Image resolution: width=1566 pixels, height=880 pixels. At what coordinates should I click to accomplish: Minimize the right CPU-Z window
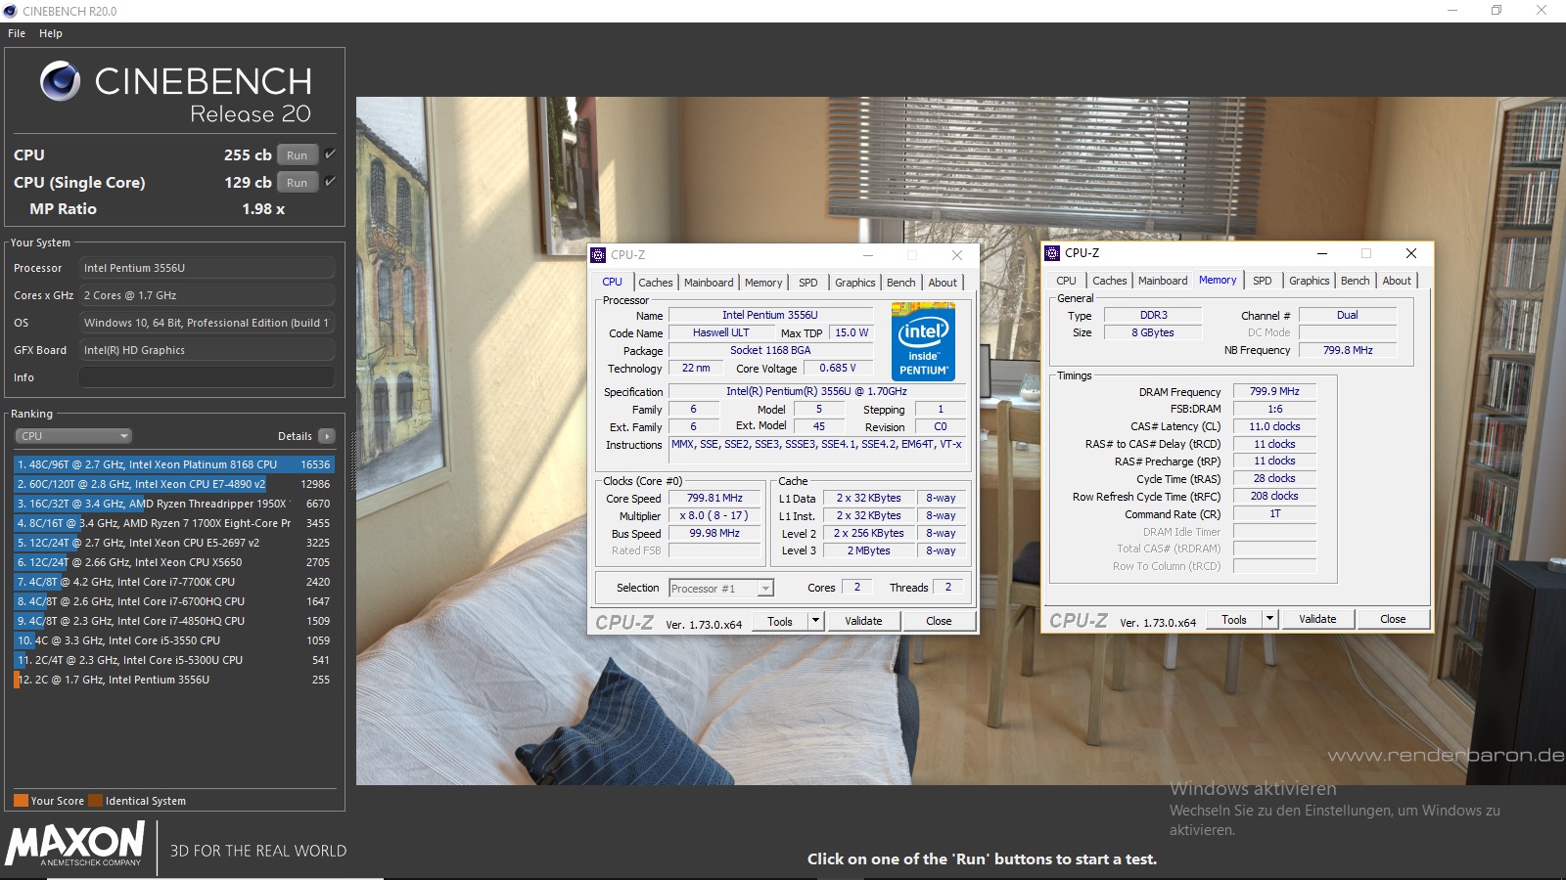coord(1321,253)
